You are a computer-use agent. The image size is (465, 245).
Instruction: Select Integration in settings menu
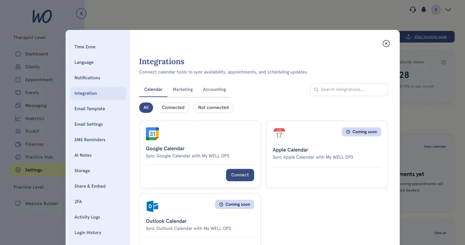point(98,93)
